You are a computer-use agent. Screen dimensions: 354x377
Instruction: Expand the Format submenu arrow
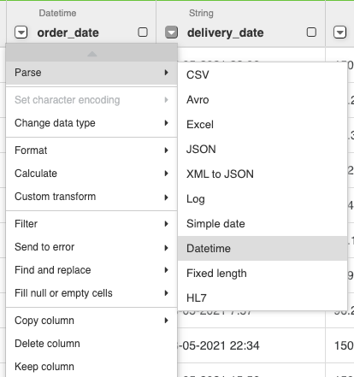click(167, 150)
